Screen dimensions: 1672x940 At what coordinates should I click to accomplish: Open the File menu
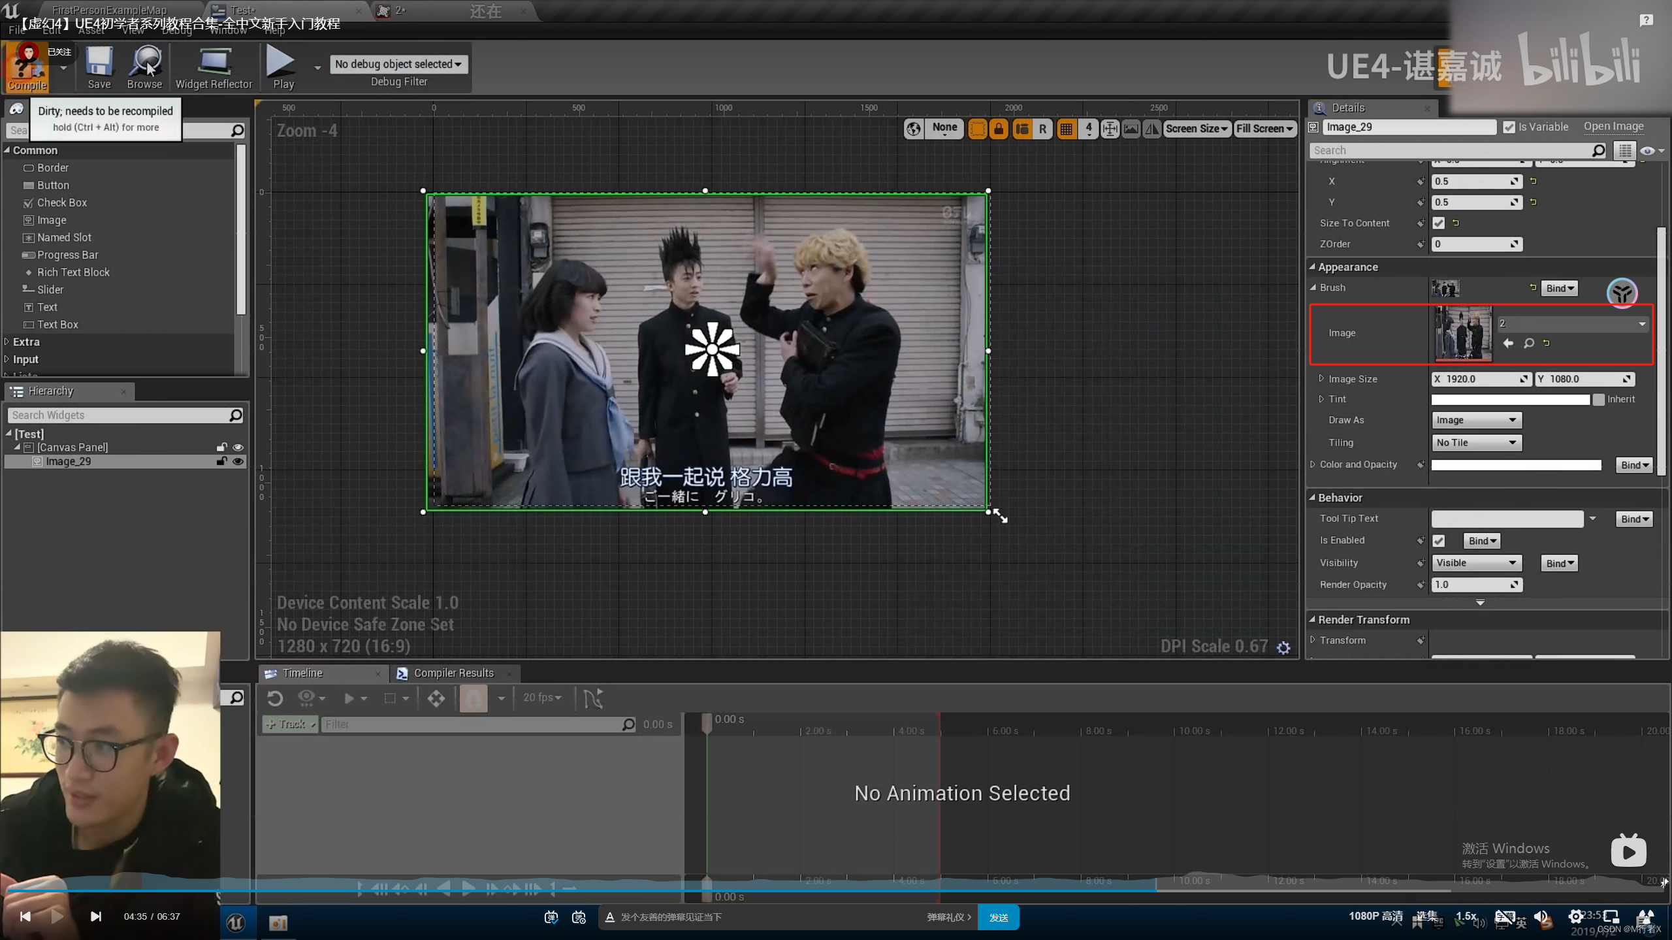pyautogui.click(x=16, y=30)
